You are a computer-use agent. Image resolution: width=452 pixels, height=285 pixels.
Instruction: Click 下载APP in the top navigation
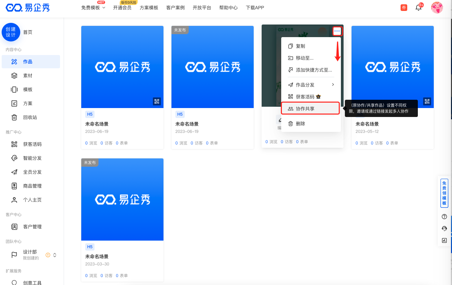pyautogui.click(x=255, y=8)
